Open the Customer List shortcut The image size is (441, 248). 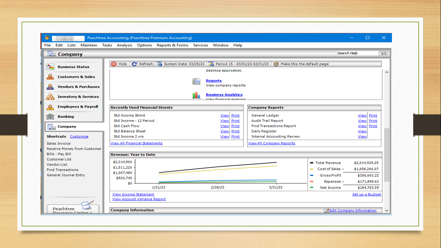[x=59, y=160]
